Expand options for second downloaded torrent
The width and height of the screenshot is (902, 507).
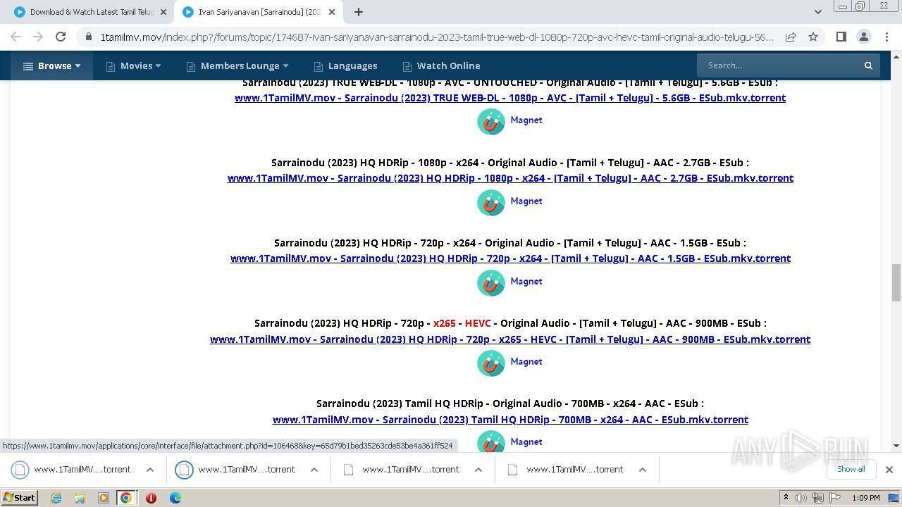click(x=314, y=470)
